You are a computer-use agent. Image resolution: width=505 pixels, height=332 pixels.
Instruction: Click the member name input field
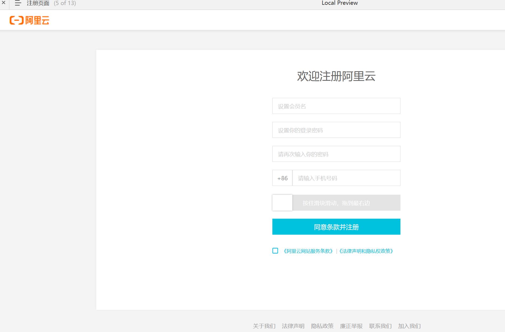pyautogui.click(x=336, y=106)
